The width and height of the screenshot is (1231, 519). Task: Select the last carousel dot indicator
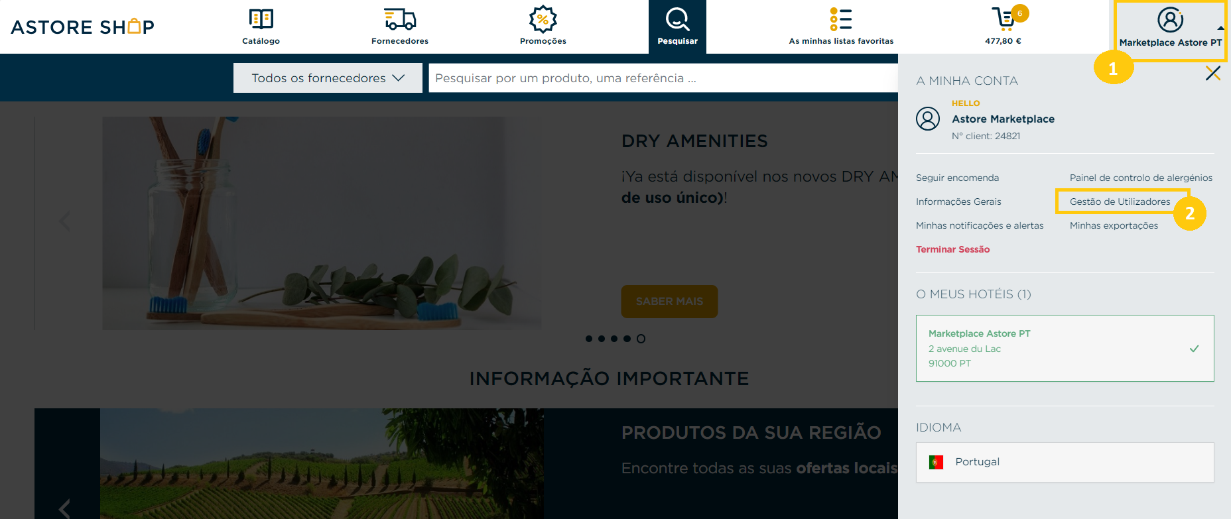pos(641,339)
